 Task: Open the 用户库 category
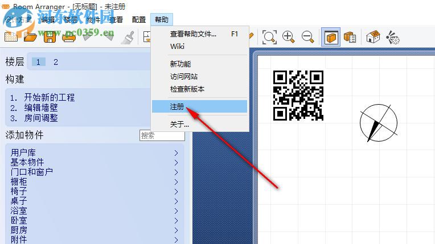[x=23, y=153]
